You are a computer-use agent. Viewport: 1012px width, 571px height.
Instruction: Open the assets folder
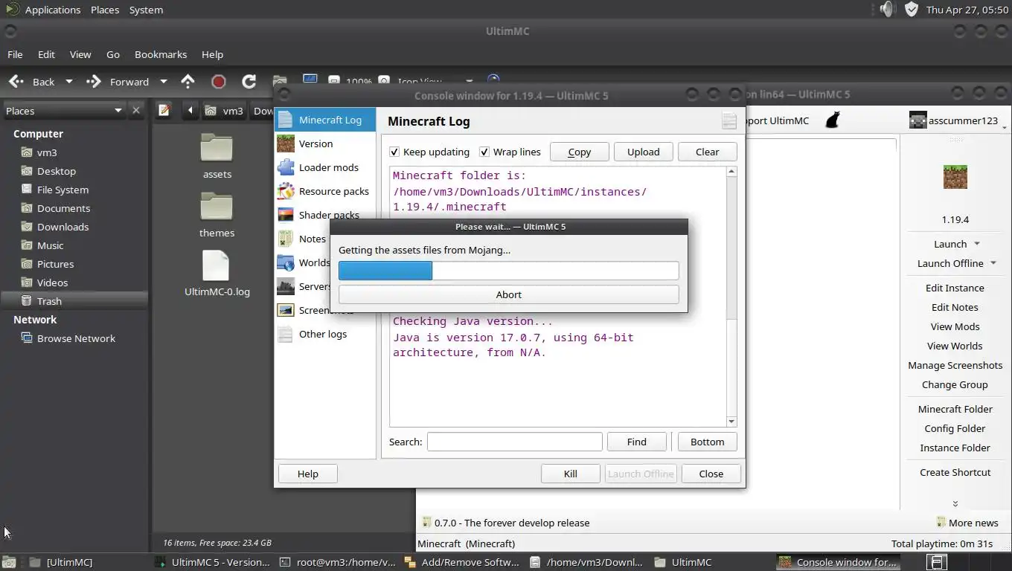[x=217, y=156]
